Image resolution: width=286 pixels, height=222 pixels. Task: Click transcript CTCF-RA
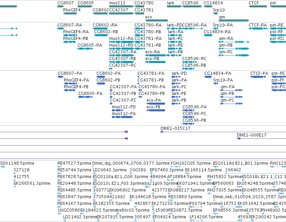click(258, 29)
